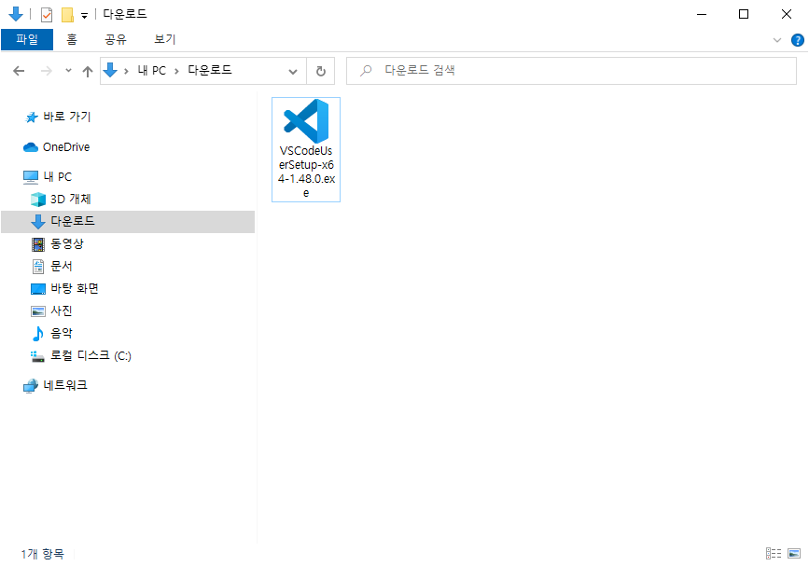Image resolution: width=809 pixels, height=566 pixels.
Task: Click 내 PC in the address bar
Action: pos(152,71)
